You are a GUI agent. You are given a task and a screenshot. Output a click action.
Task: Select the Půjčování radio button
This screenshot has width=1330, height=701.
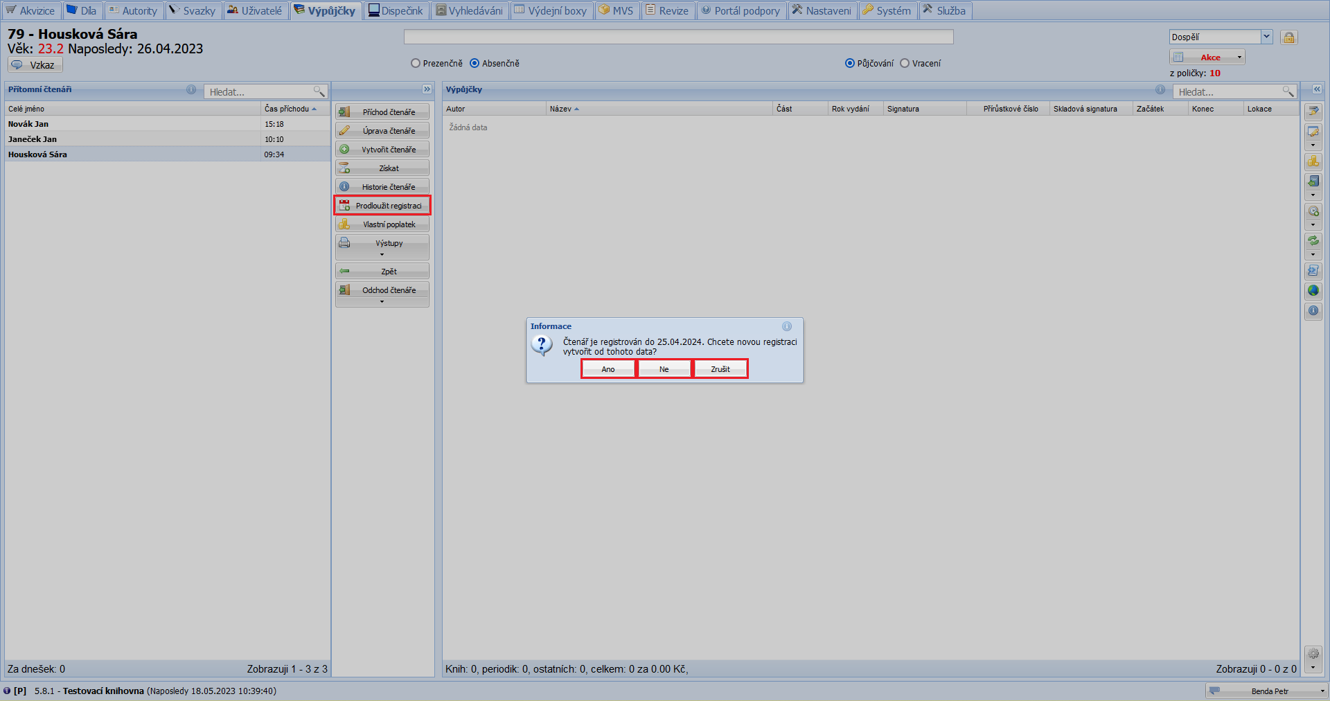[x=850, y=63]
